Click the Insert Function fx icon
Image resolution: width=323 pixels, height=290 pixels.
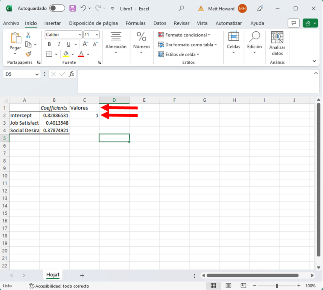point(72,74)
